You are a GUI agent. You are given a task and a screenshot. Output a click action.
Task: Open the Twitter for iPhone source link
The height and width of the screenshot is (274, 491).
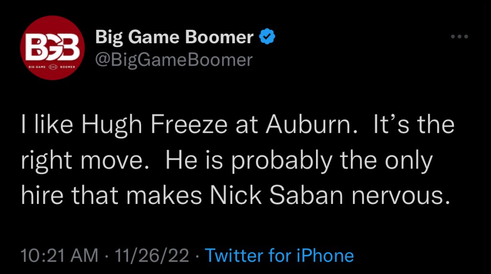(x=279, y=255)
